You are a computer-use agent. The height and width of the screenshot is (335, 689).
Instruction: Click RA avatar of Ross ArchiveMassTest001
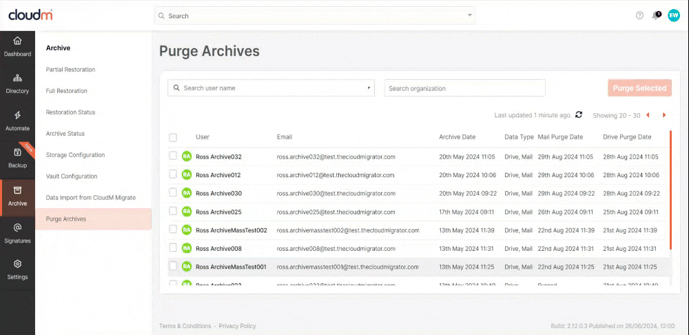187,267
